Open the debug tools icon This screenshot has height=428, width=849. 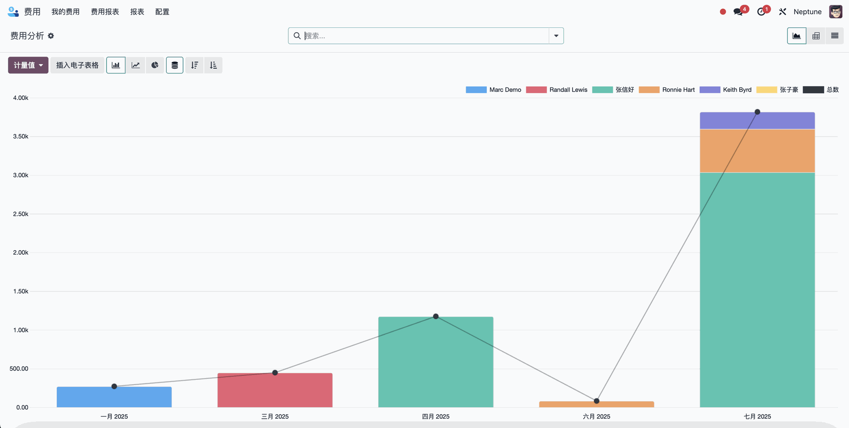pyautogui.click(x=783, y=12)
